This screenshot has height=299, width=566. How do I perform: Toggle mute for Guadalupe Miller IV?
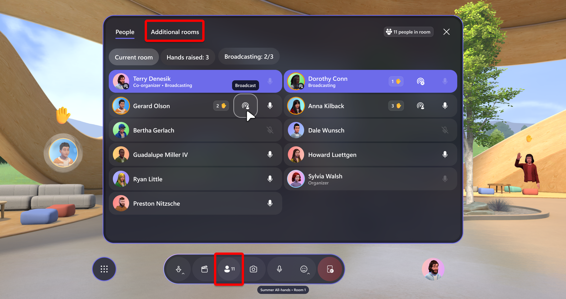coord(270,154)
